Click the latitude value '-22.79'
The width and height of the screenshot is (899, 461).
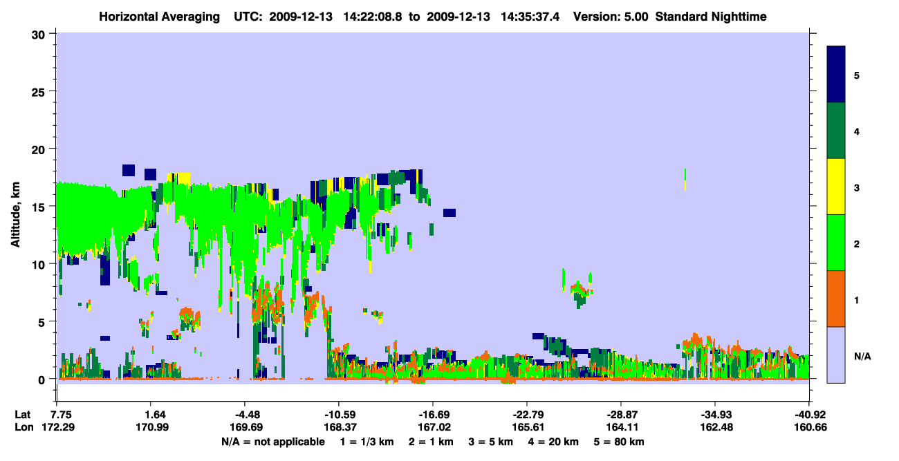pyautogui.click(x=526, y=414)
